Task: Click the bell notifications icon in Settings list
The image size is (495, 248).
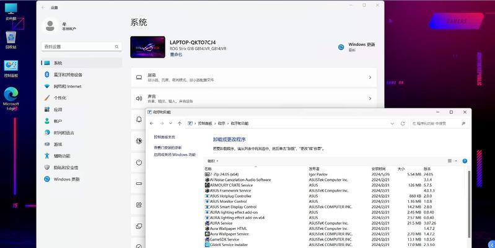Action: coord(139,120)
